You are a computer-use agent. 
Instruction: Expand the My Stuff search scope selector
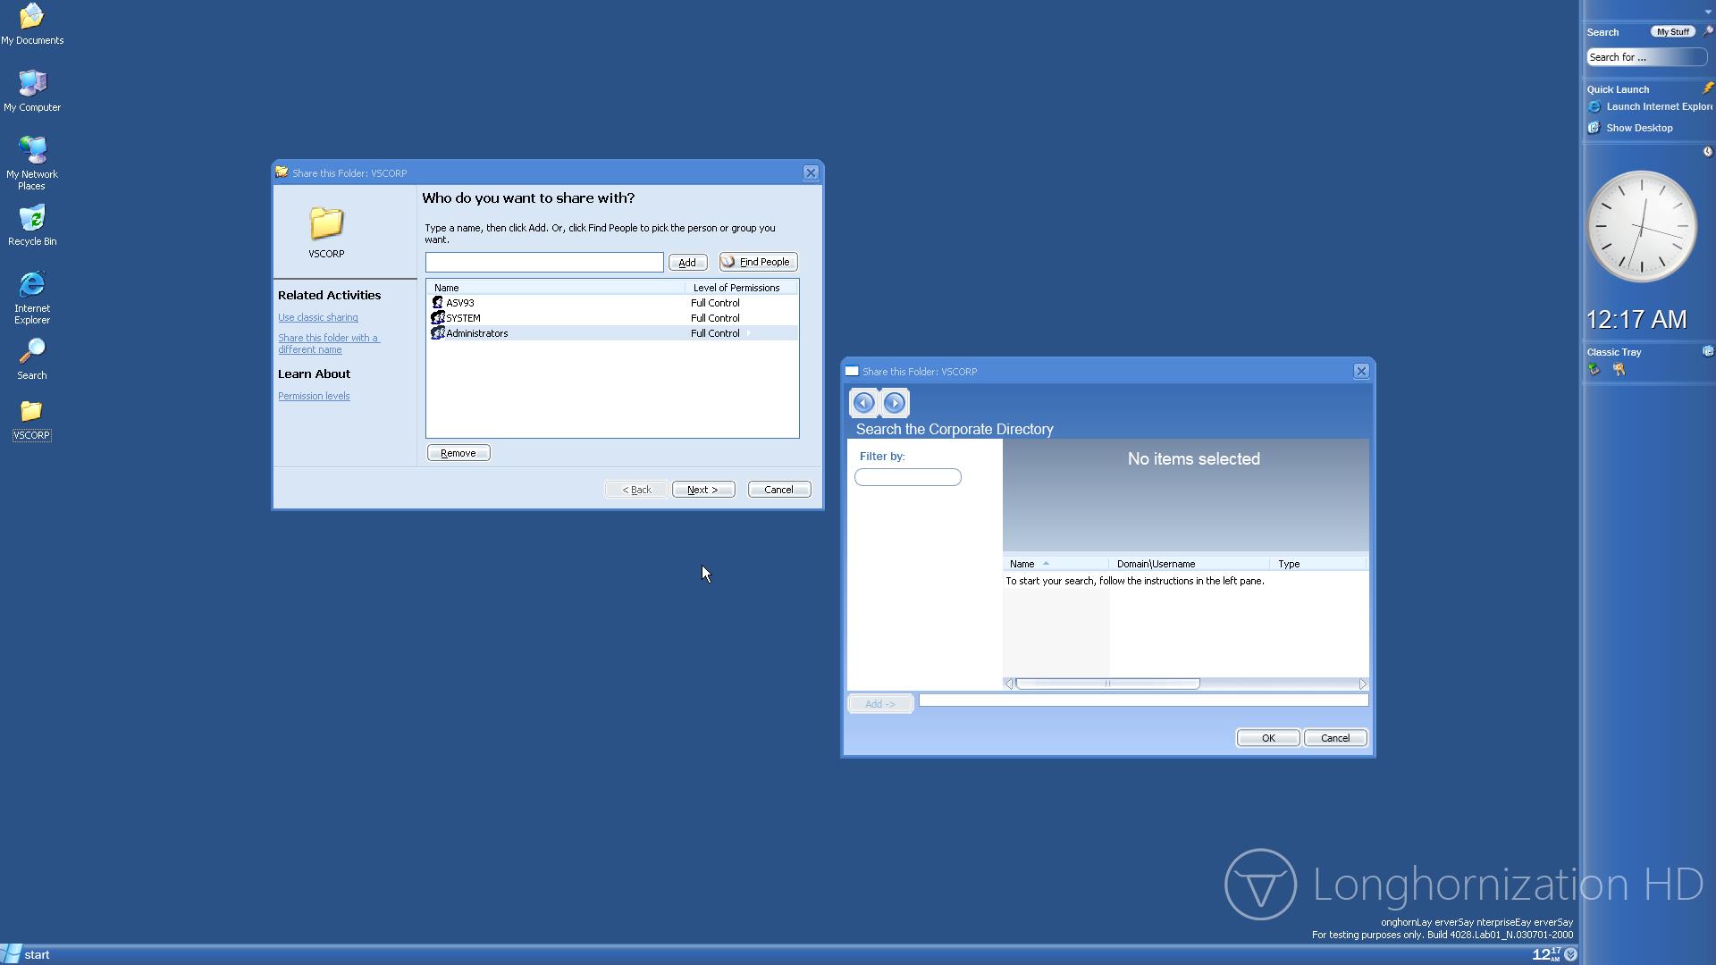(x=1671, y=32)
